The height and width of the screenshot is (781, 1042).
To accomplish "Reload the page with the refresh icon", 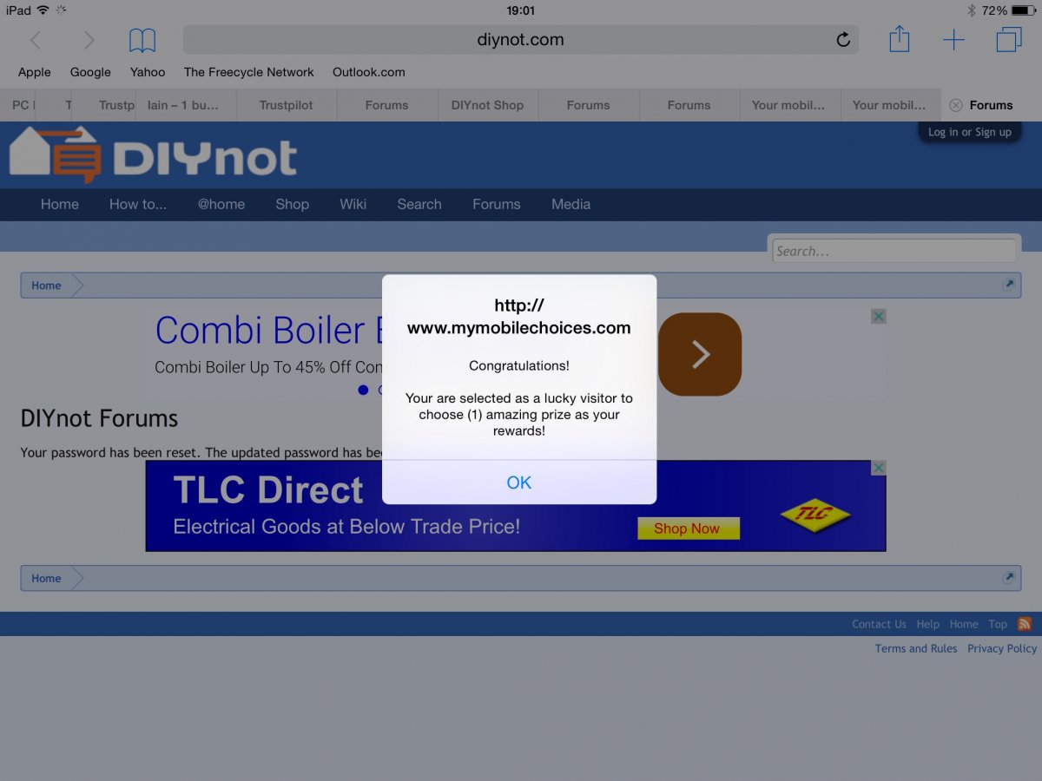I will [x=842, y=40].
